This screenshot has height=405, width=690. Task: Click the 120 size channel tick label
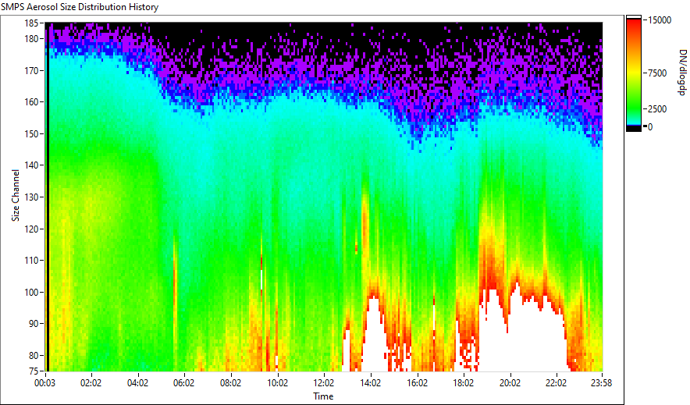click(x=33, y=229)
